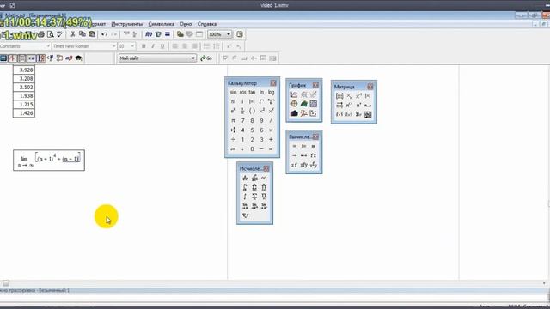Insert pi symbol from calculator palette

[x=233, y=120]
